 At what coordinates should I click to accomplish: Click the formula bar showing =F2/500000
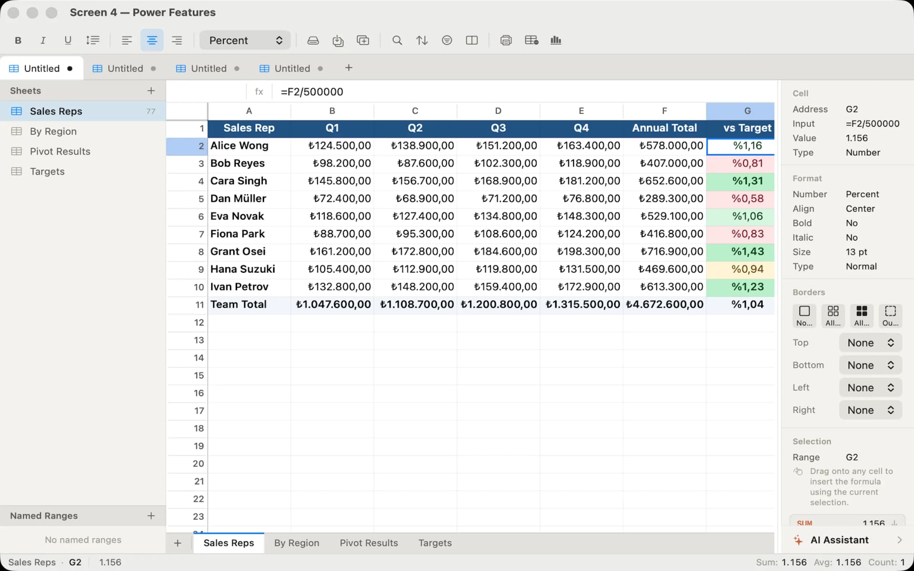524,91
